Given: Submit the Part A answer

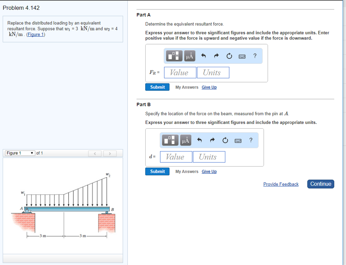Looking at the screenshot, I should pos(157,87).
